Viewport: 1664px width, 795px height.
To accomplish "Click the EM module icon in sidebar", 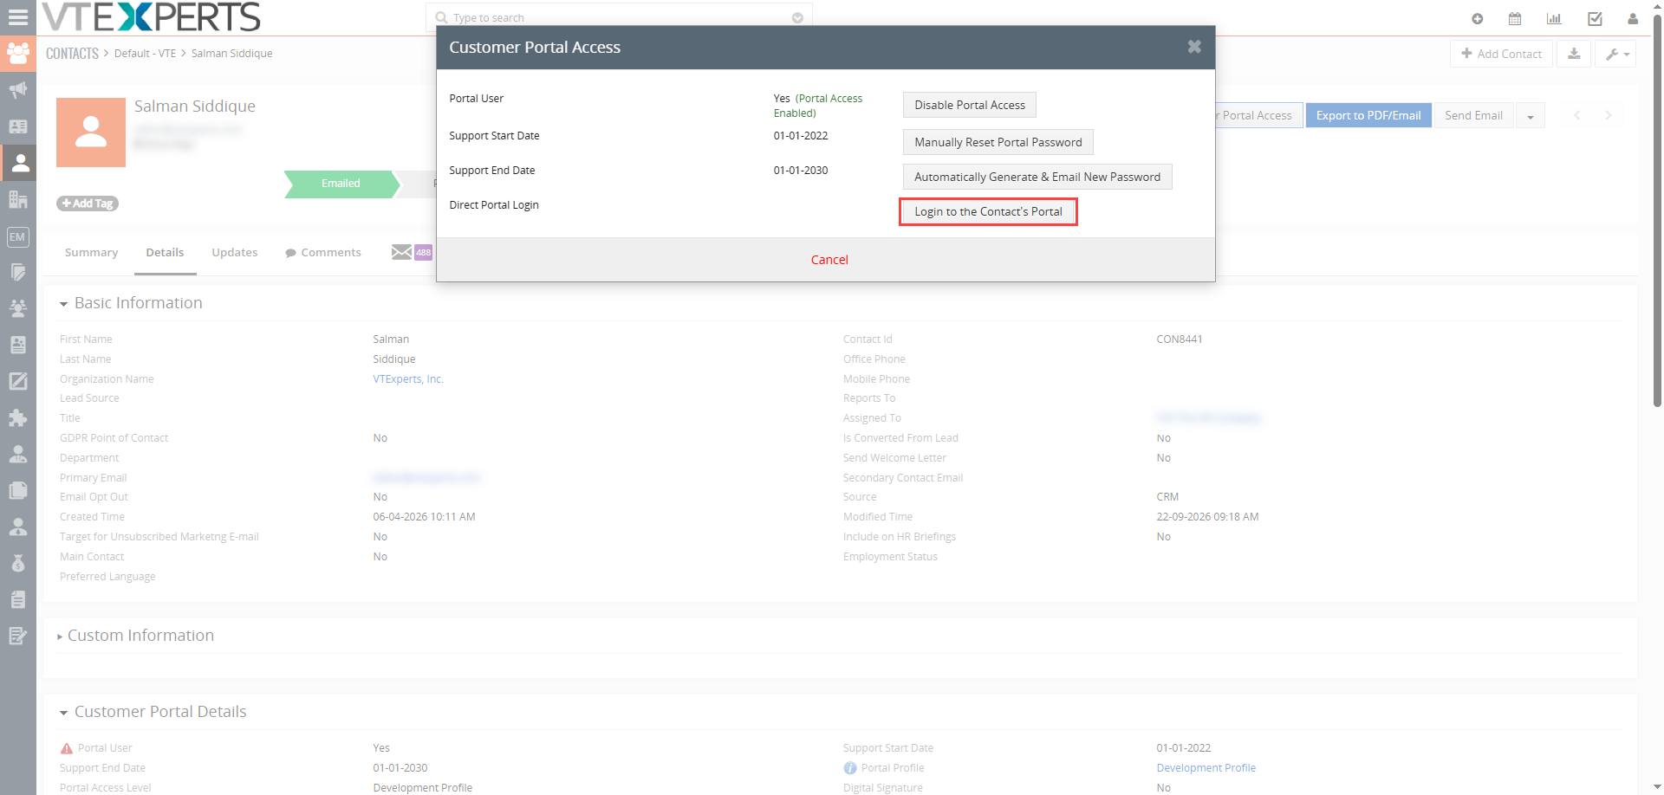I will (17, 236).
